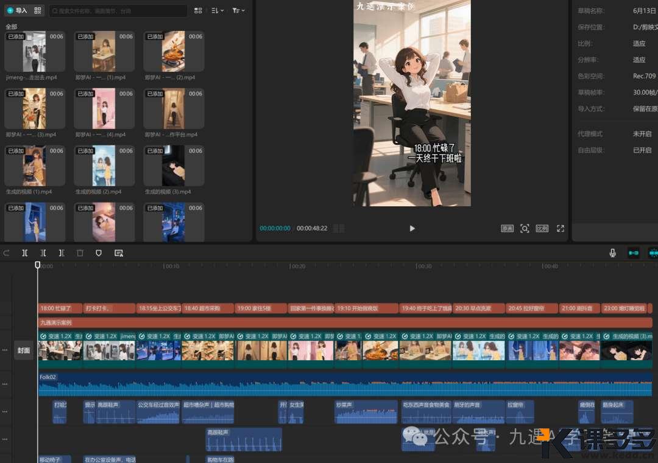Select the text clip 20:30 早点洗漱

(478, 308)
